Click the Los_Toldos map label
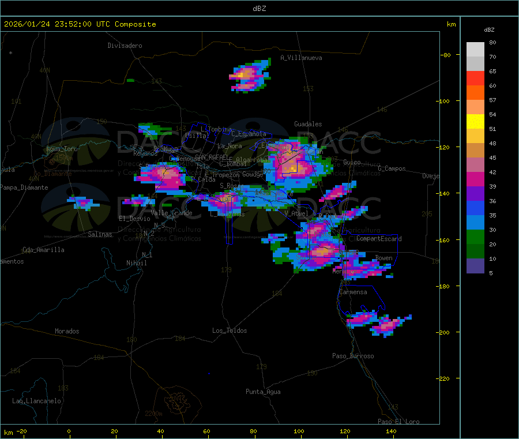519x439 pixels. 230,331
